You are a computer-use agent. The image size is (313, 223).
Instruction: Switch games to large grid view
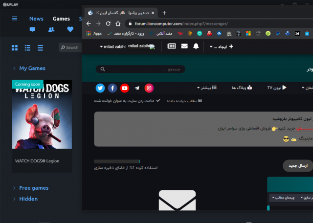pos(15,47)
